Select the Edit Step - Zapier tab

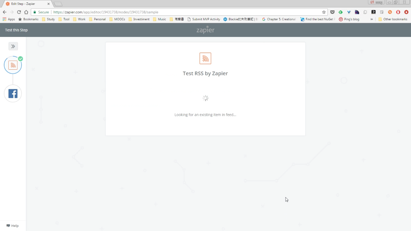[x=27, y=4]
